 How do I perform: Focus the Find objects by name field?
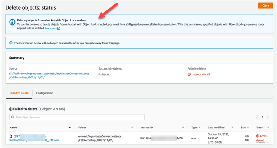(x=78, y=117)
